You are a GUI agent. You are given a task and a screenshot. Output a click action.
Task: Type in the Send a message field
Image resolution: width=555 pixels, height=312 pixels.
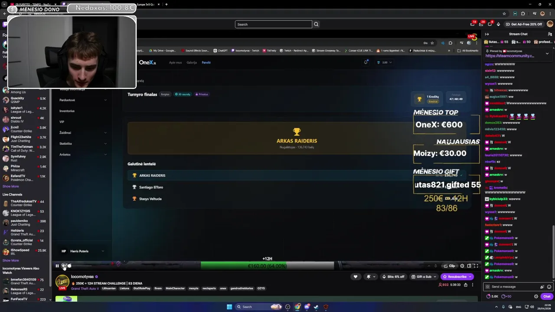pos(514,287)
